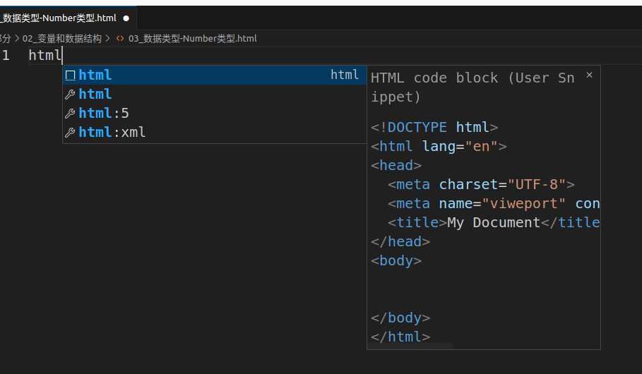642x374 pixels.
Task: Click the 部分 breadcrumb segment
Action: pos(6,39)
